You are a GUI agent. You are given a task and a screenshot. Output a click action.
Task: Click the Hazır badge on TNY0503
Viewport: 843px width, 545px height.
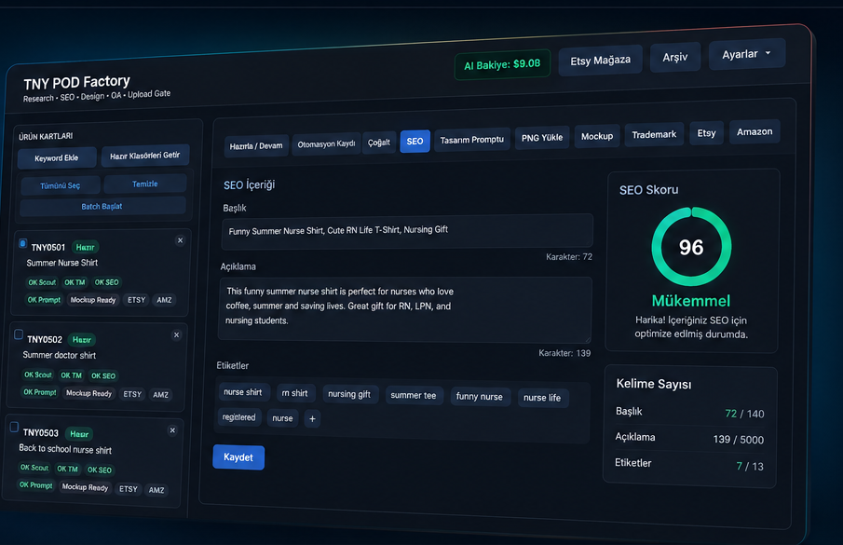coord(79,434)
